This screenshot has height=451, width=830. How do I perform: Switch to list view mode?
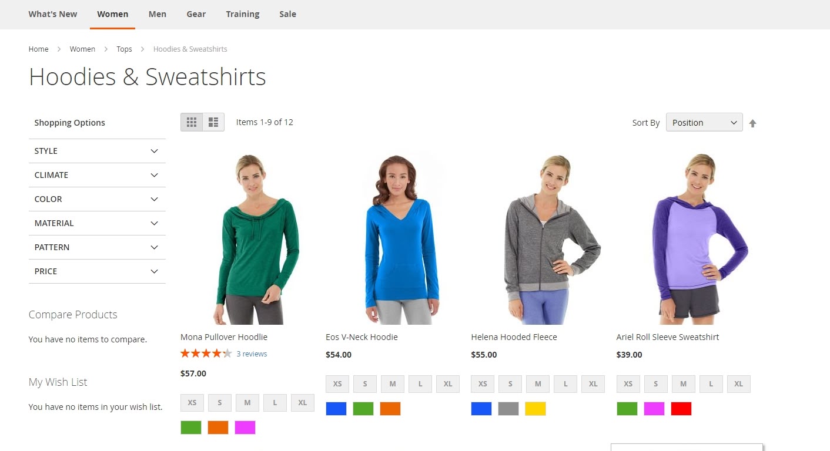click(213, 122)
